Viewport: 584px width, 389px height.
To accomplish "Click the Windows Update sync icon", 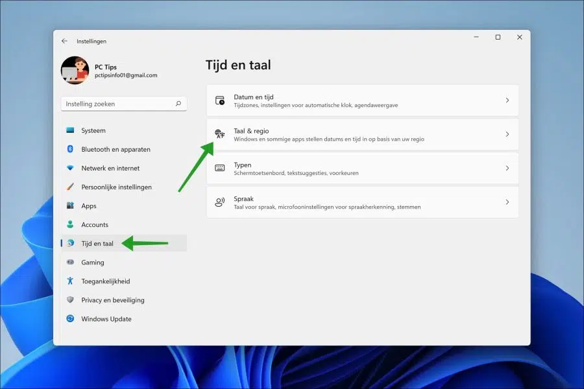I will [70, 318].
